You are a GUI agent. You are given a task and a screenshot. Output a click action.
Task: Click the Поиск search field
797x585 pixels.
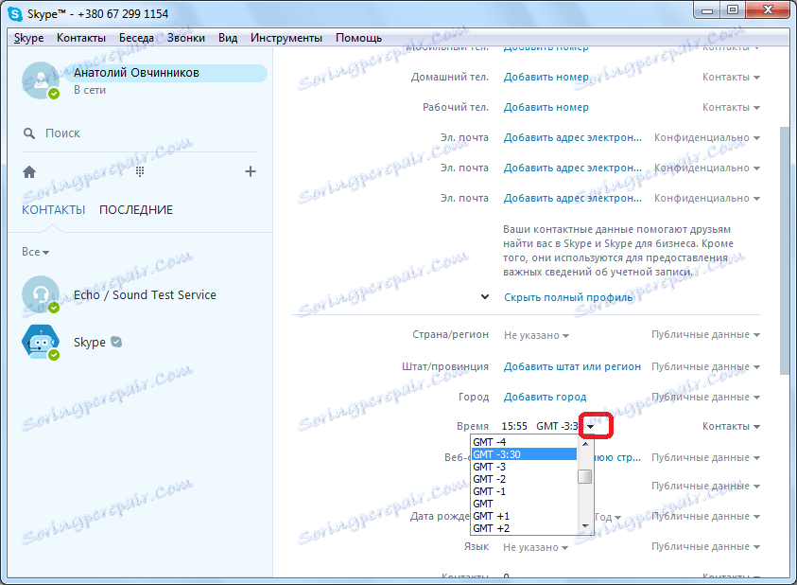[x=140, y=133]
